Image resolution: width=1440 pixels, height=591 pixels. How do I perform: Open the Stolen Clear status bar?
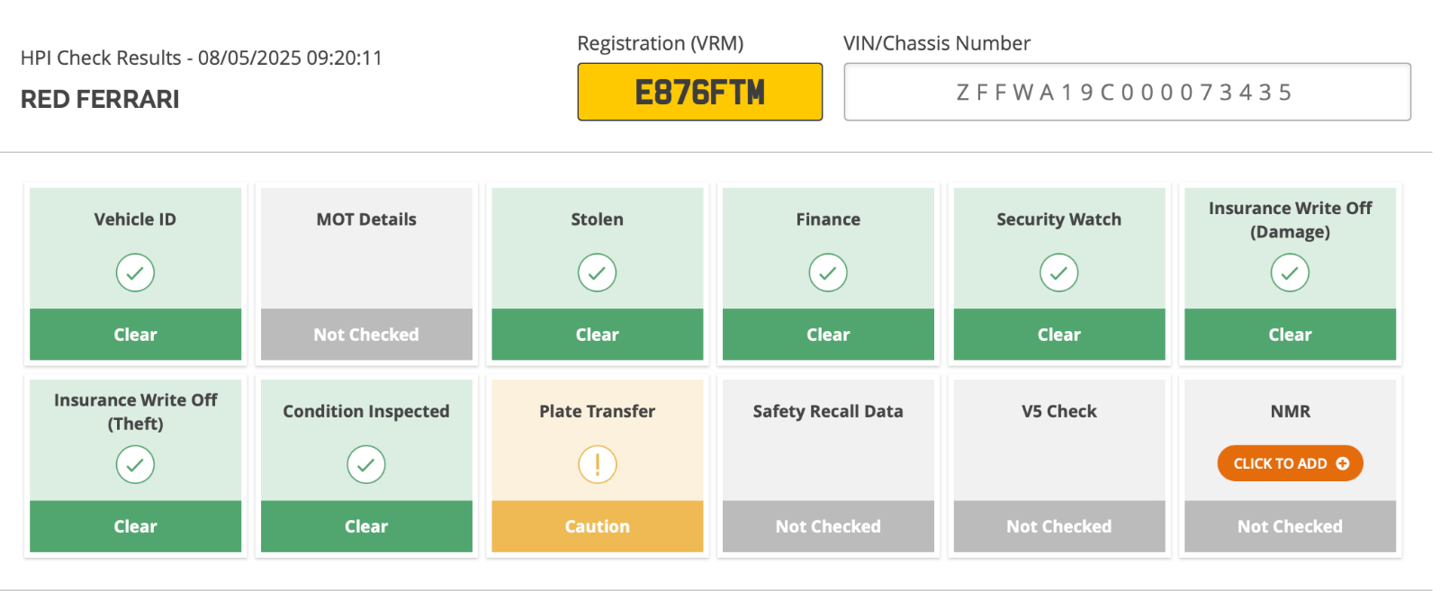[x=597, y=335]
